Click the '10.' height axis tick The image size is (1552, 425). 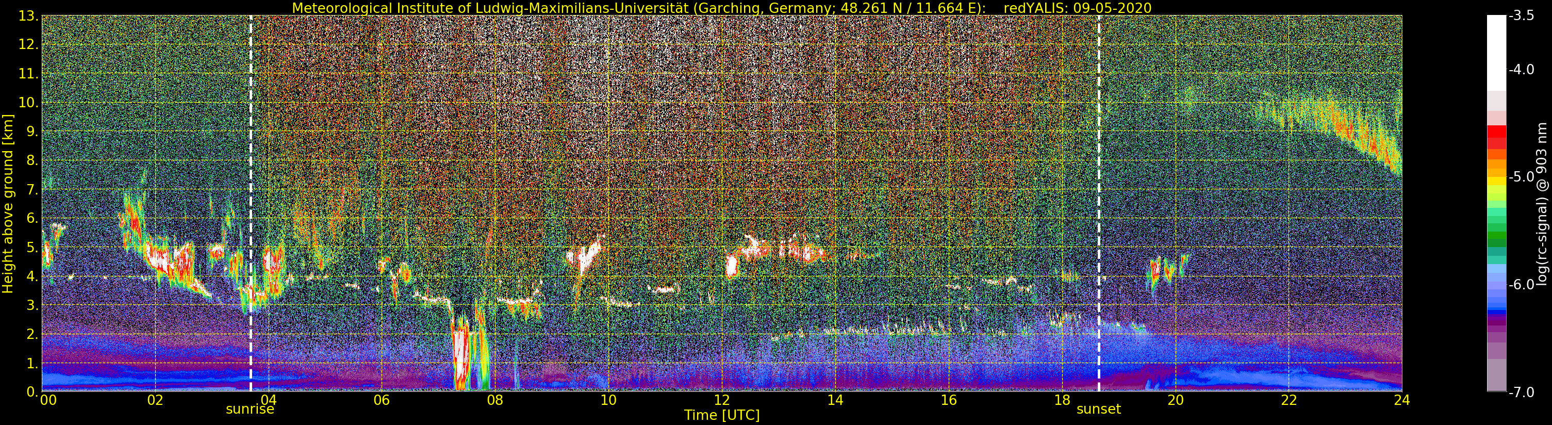point(28,103)
